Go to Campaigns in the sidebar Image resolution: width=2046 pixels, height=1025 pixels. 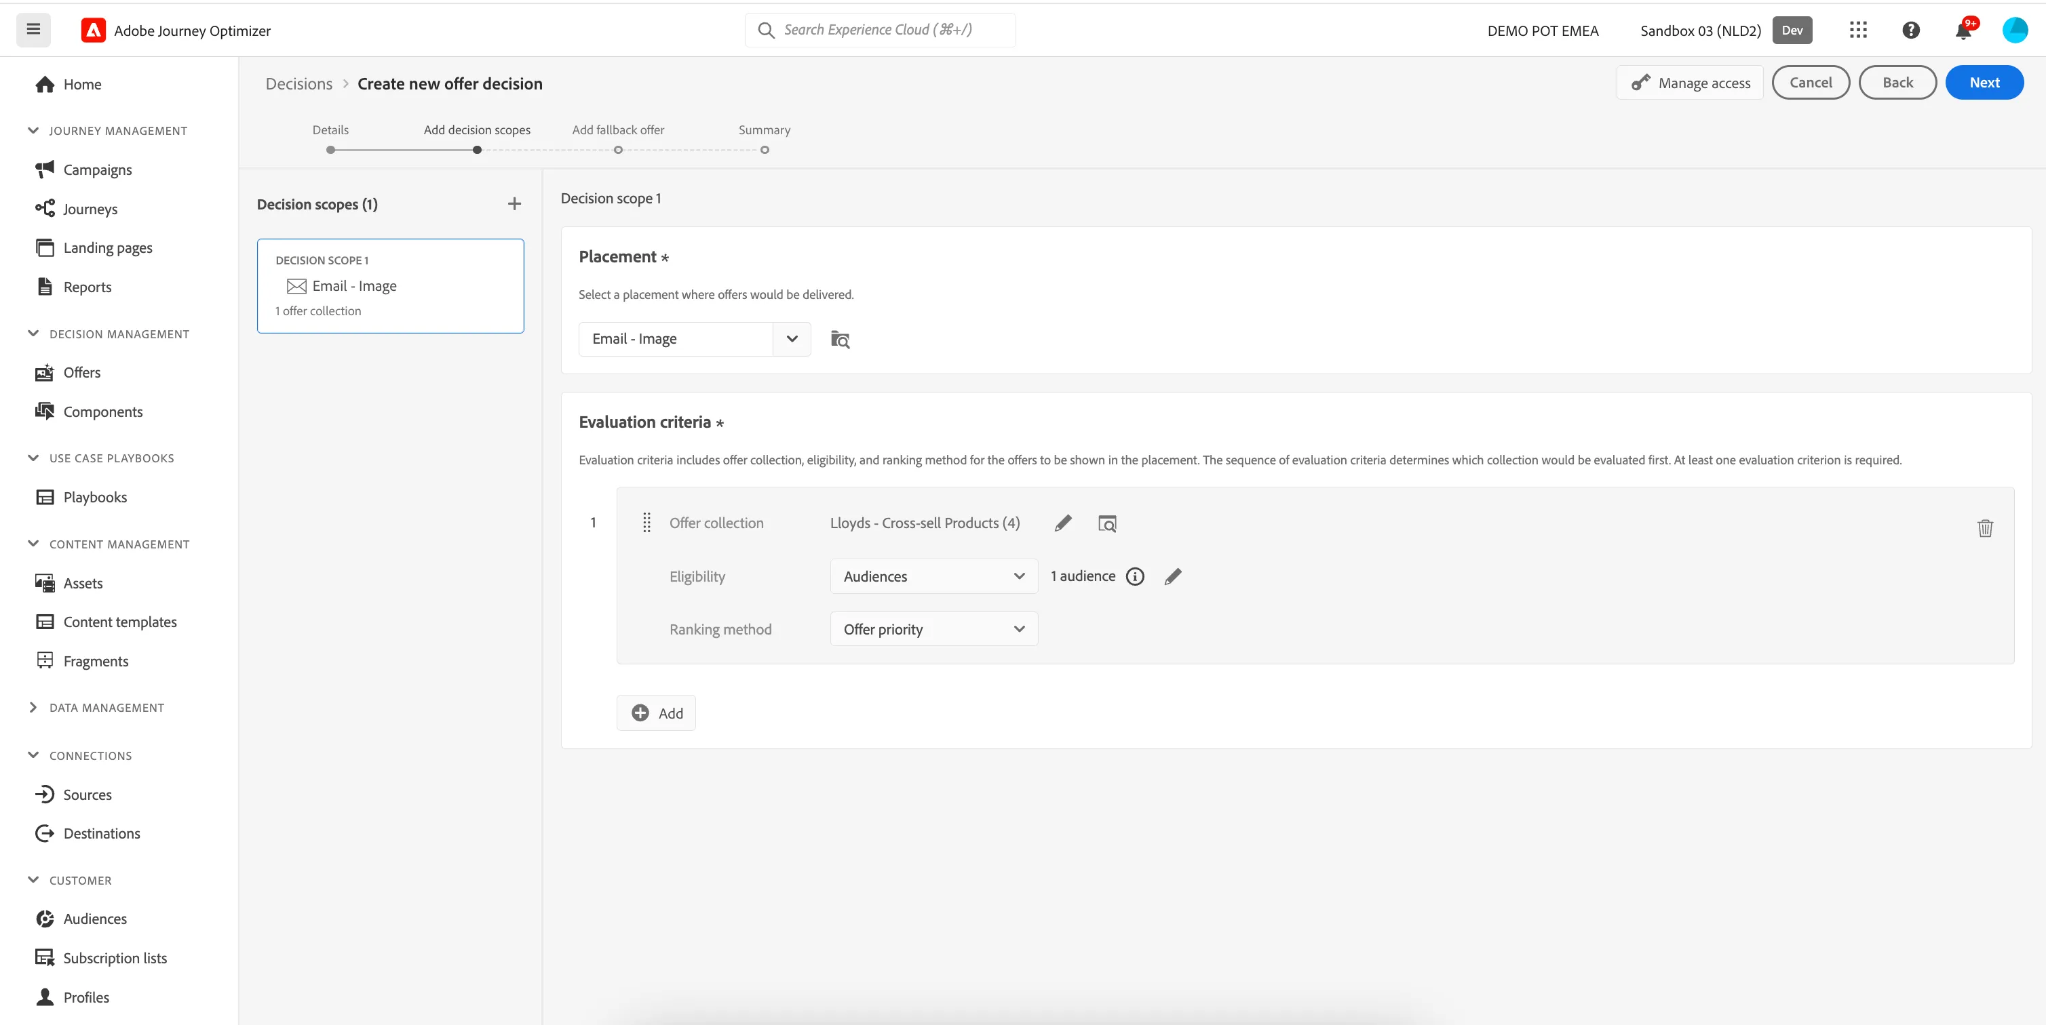pyautogui.click(x=97, y=170)
